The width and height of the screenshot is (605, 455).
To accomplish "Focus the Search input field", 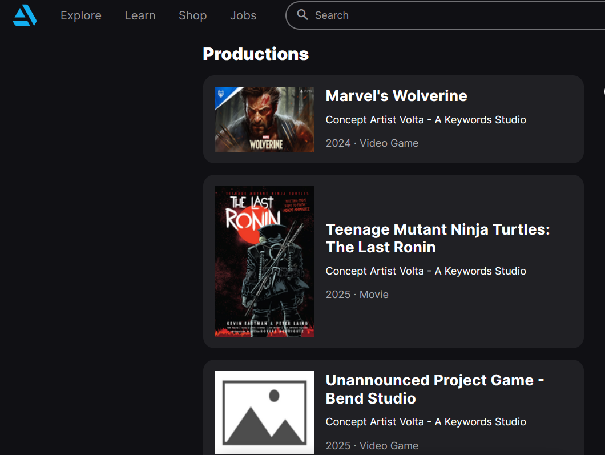I will coord(445,15).
